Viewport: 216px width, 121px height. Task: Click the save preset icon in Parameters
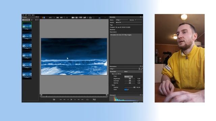(139, 69)
